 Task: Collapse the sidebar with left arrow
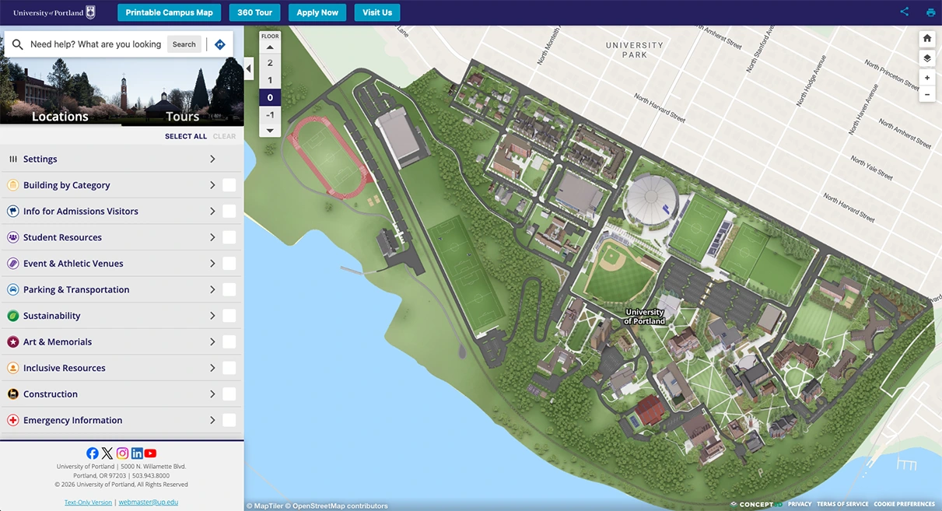point(249,68)
